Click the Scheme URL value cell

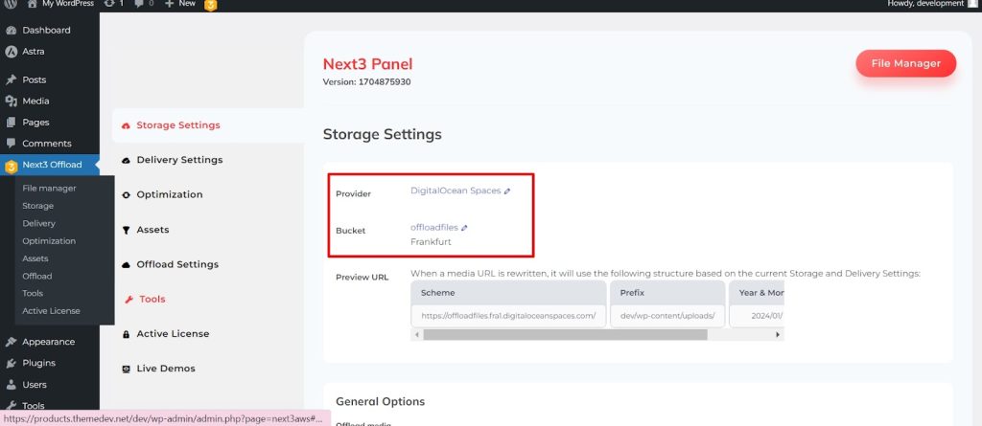[508, 316]
